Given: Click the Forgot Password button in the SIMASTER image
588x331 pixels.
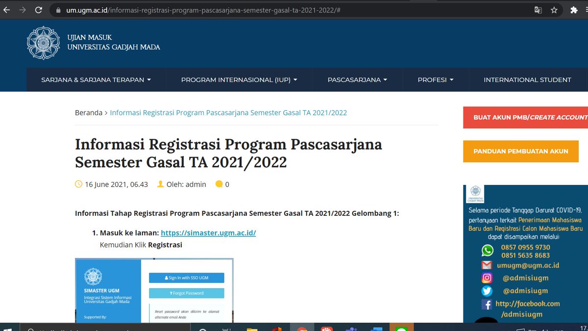Looking at the screenshot, I should (187, 293).
